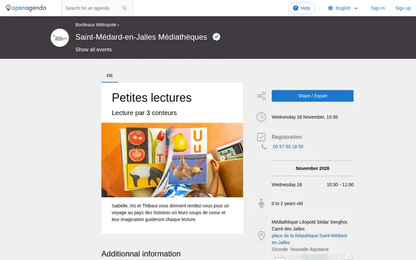Viewport: 416px width, 260px height.
Task: Click the Petites lectures event image
Action: 172,160
